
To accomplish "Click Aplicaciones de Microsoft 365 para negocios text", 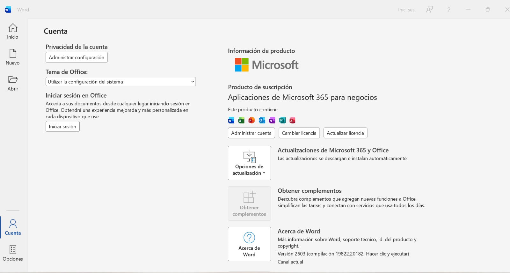I will [302, 97].
